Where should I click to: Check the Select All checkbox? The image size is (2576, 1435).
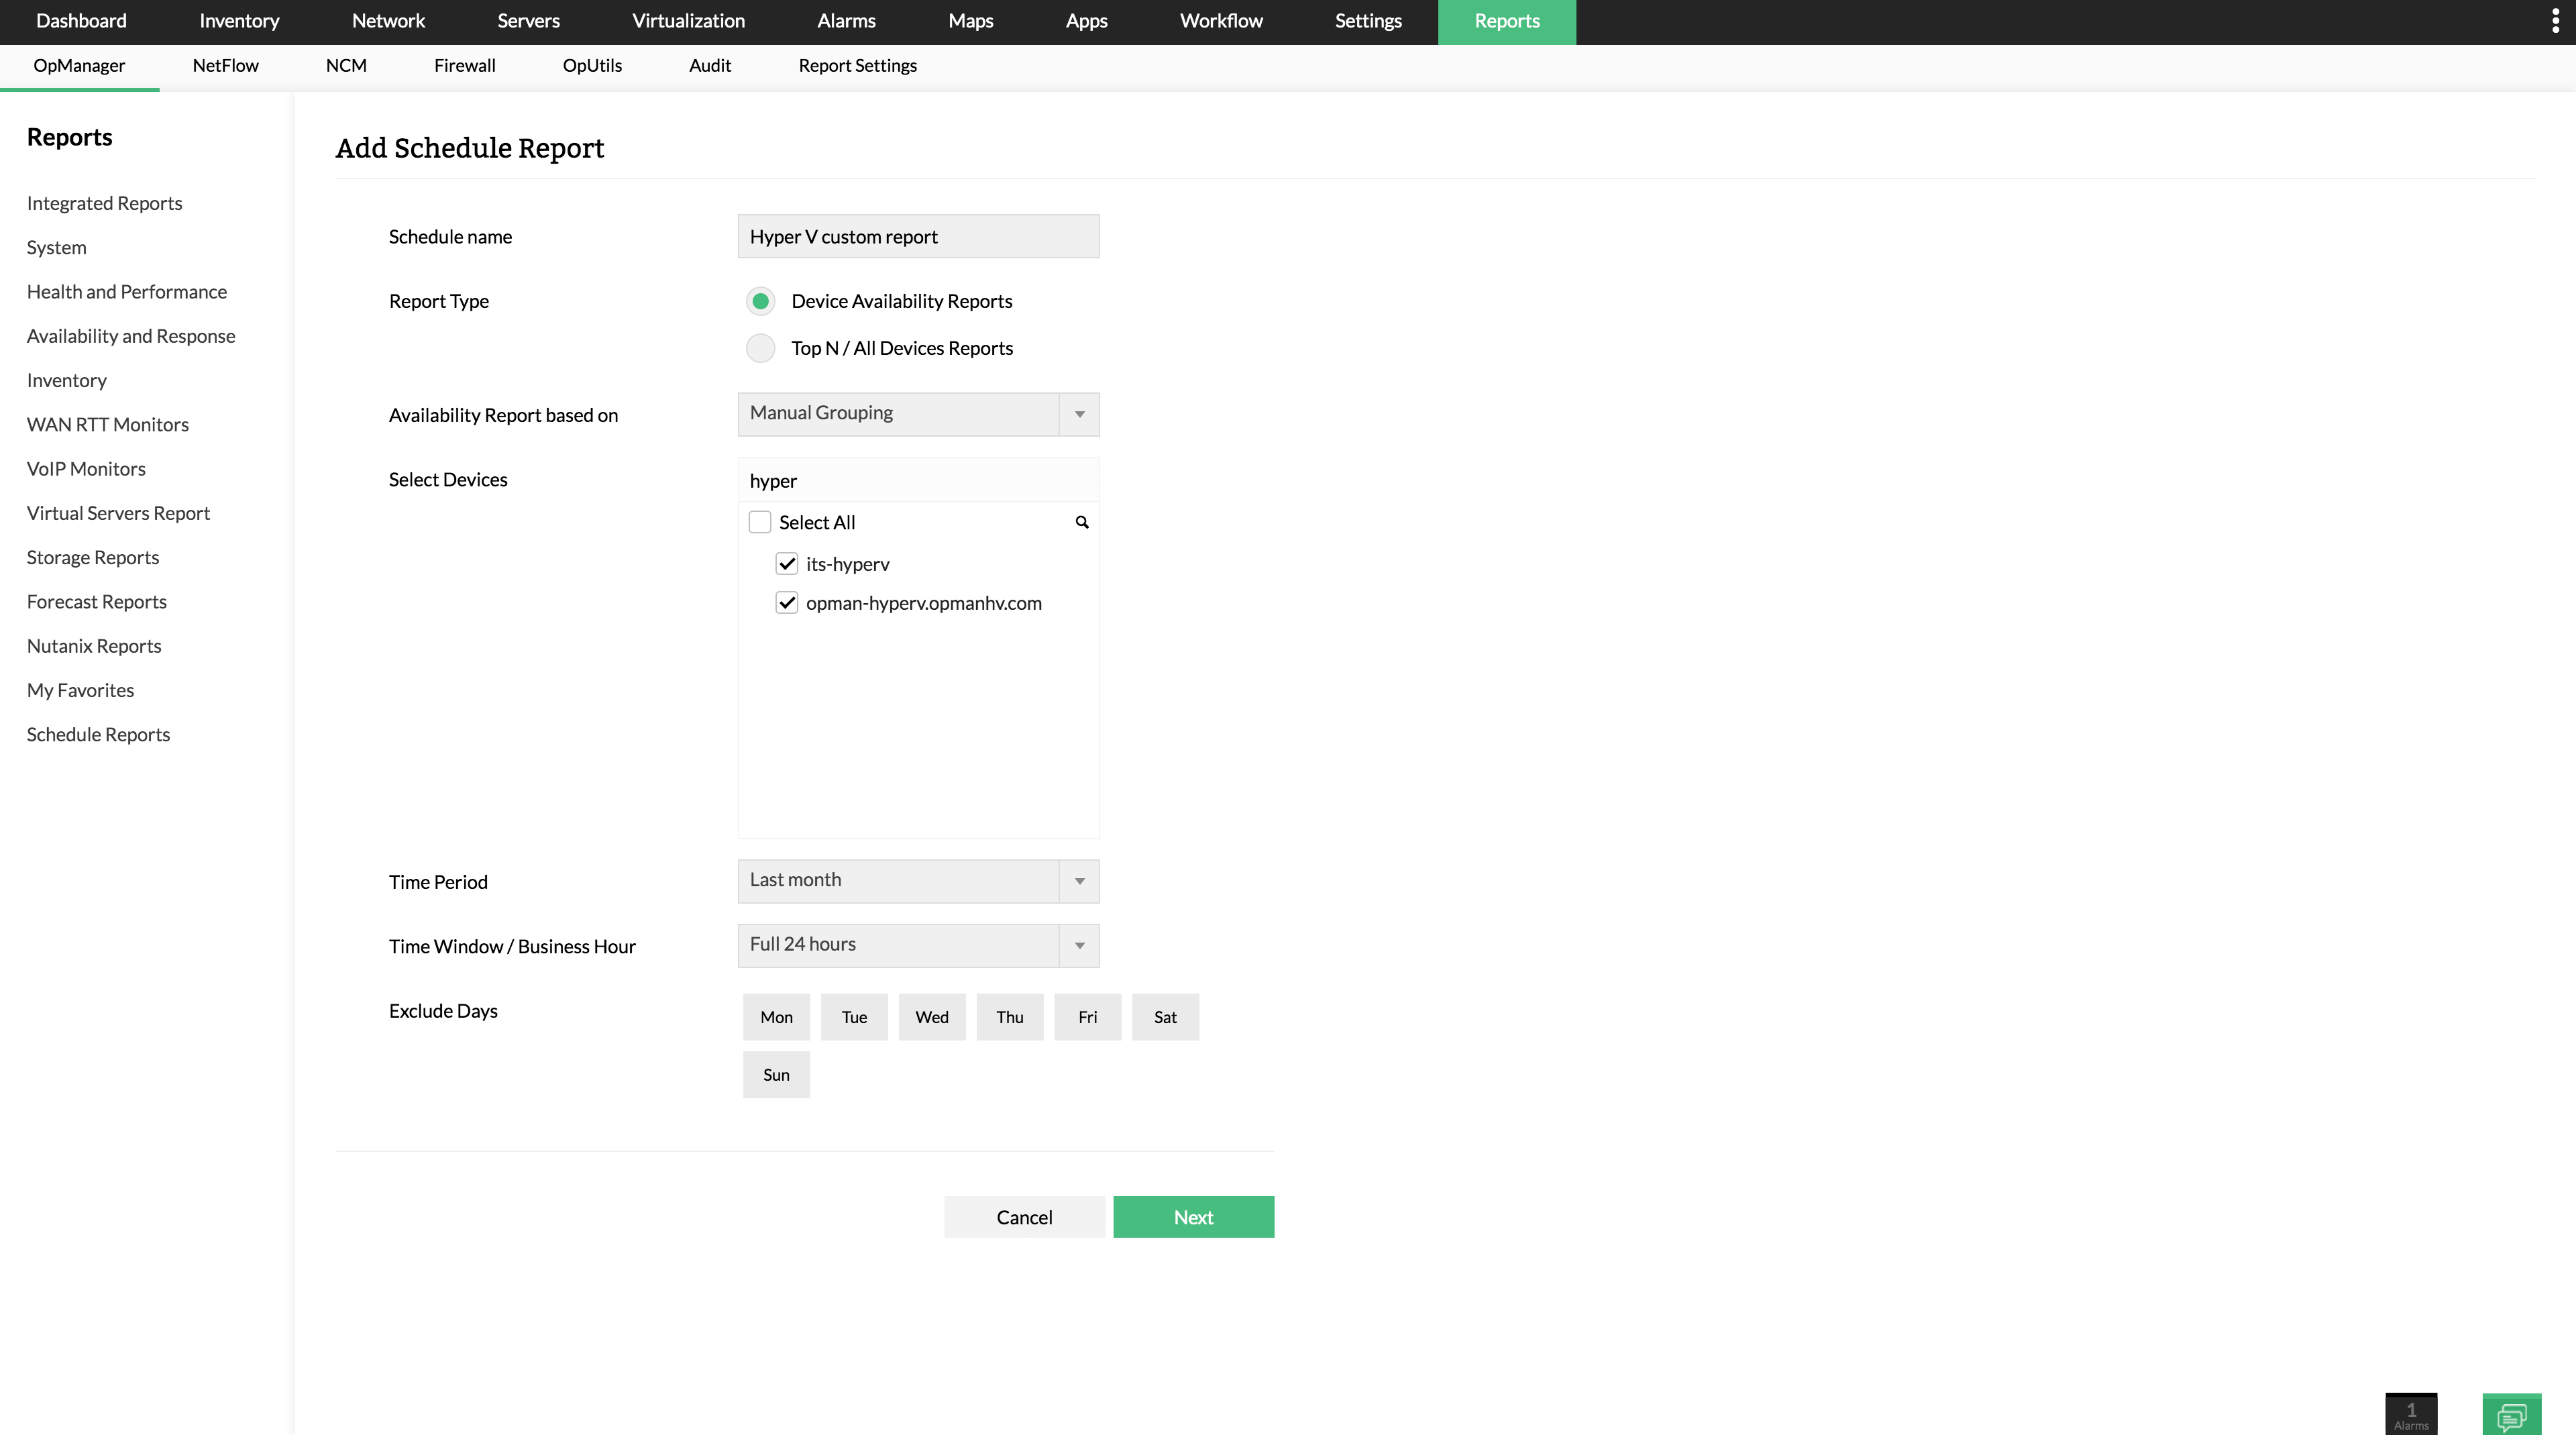pyautogui.click(x=760, y=522)
